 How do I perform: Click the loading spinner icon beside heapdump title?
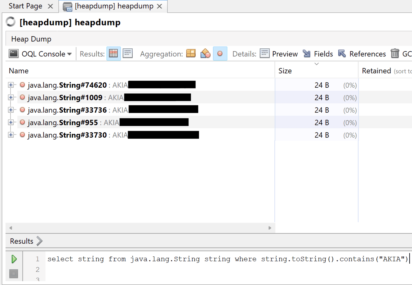(11, 22)
